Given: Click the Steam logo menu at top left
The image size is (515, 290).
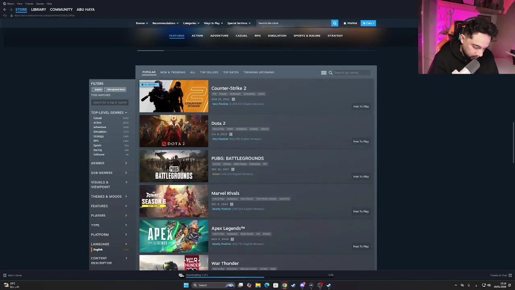Looking at the screenshot, I should (x=8, y=4).
